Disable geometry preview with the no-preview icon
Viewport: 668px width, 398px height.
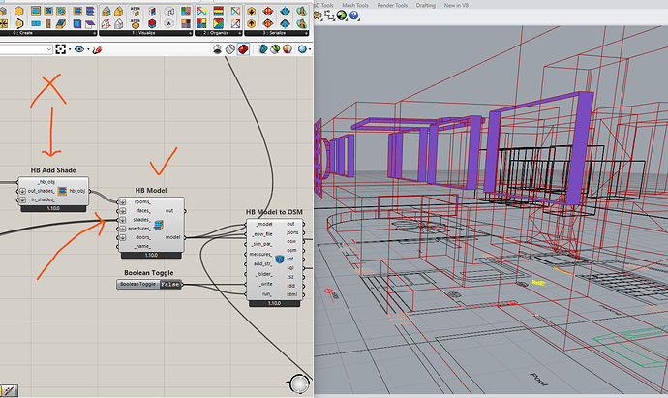[x=217, y=49]
